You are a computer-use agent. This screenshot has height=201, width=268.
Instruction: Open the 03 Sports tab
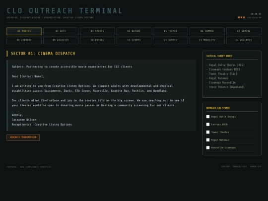[x=97, y=31]
